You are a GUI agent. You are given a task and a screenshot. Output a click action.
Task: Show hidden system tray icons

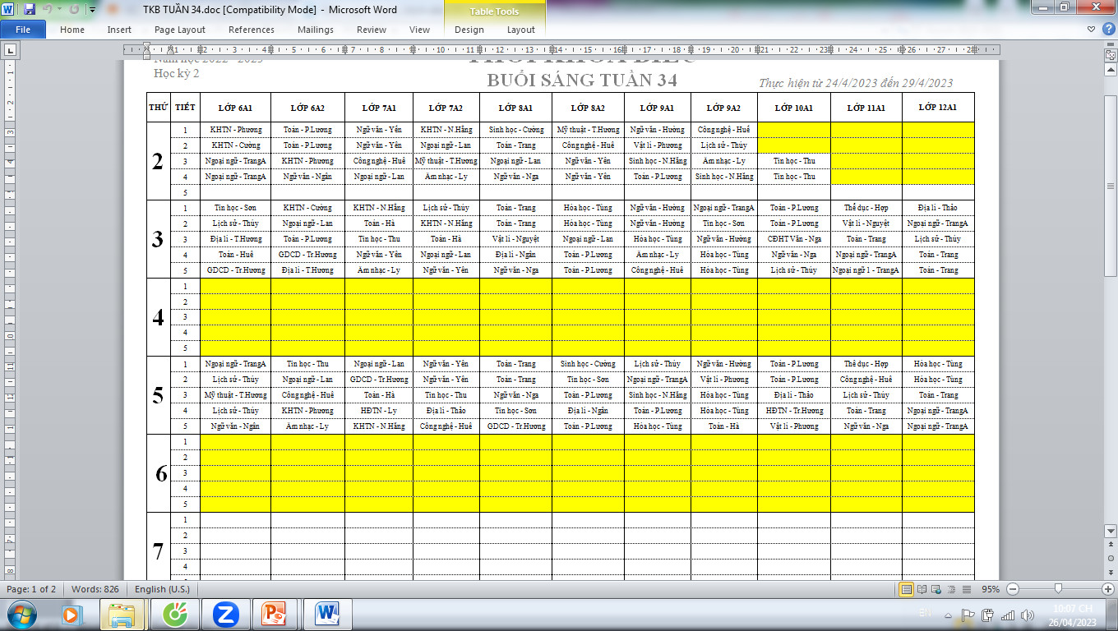pos(947,615)
